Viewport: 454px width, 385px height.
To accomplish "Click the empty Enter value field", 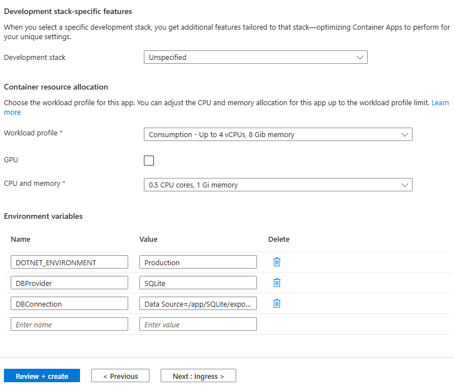I will pyautogui.click(x=198, y=324).
